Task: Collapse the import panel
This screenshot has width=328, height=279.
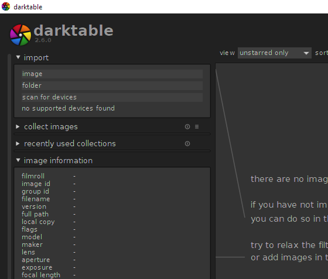Action: point(18,57)
